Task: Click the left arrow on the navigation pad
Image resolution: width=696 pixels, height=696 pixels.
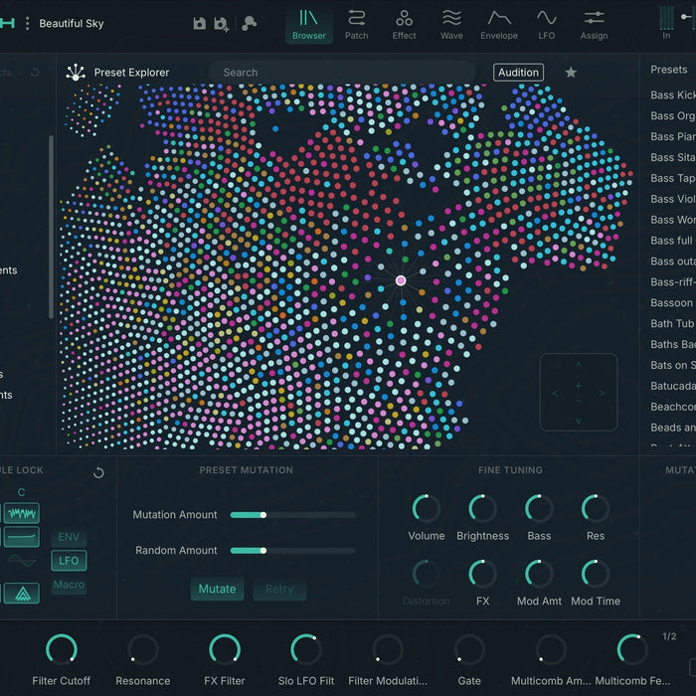Action: pos(555,394)
